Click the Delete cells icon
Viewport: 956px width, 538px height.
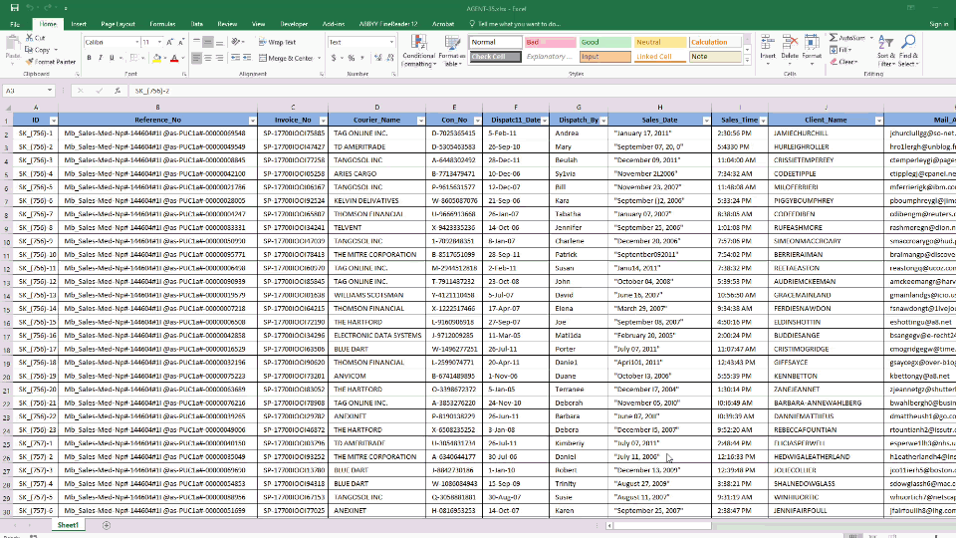pyautogui.click(x=790, y=43)
